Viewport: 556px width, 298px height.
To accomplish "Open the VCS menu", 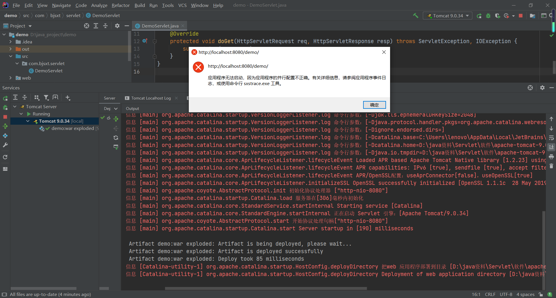I will click(x=182, y=5).
